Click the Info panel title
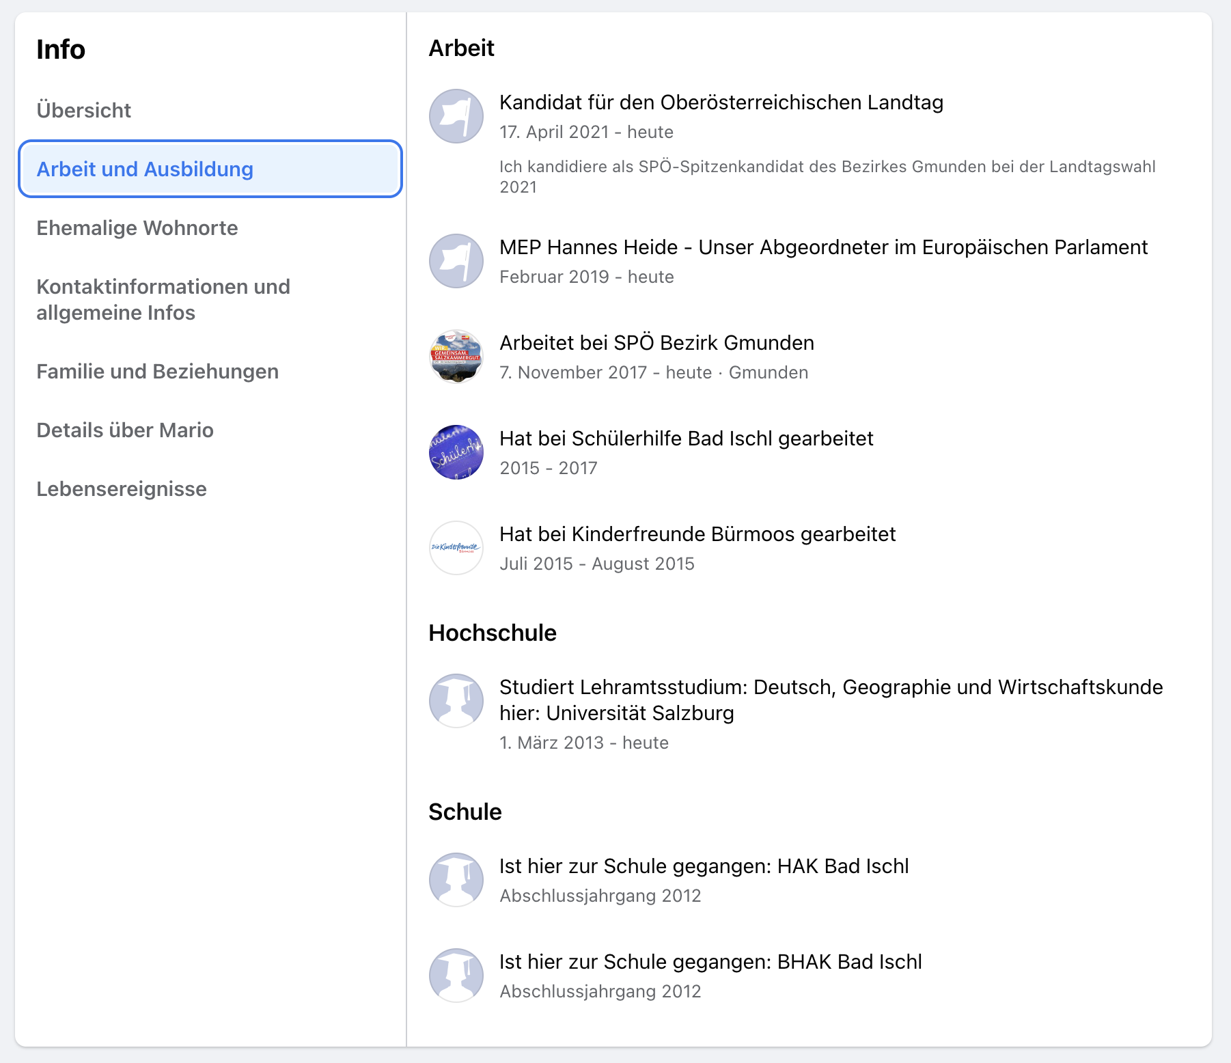The width and height of the screenshot is (1231, 1063). [x=61, y=50]
